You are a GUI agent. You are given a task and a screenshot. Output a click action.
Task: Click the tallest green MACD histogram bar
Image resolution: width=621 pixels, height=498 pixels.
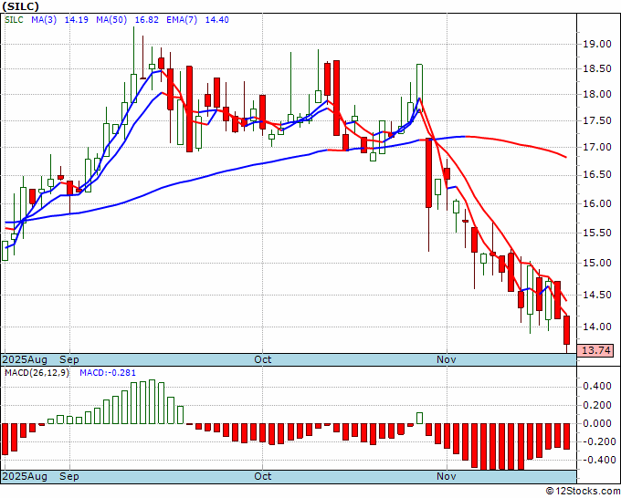coord(153,402)
